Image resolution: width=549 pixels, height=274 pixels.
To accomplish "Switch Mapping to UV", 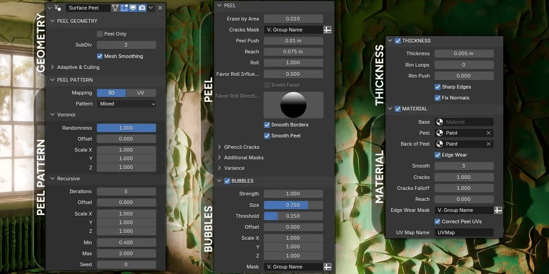I will 141,92.
